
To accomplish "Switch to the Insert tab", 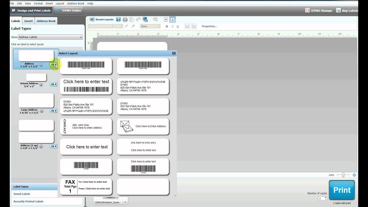I will pyautogui.click(x=28, y=21).
